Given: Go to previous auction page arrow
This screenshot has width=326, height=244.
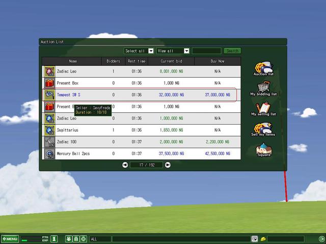Looking at the screenshot, I should click(125, 165).
